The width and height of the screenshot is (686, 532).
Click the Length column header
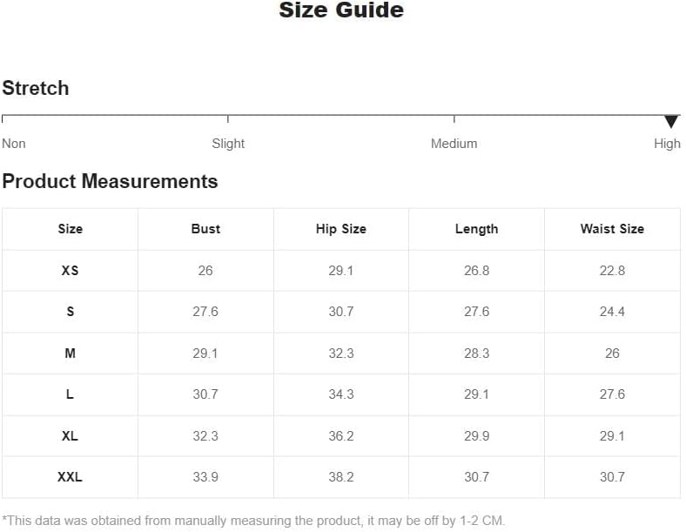click(476, 229)
